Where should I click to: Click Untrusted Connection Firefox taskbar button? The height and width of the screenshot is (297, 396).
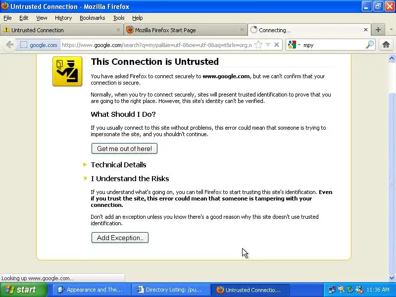point(250,290)
